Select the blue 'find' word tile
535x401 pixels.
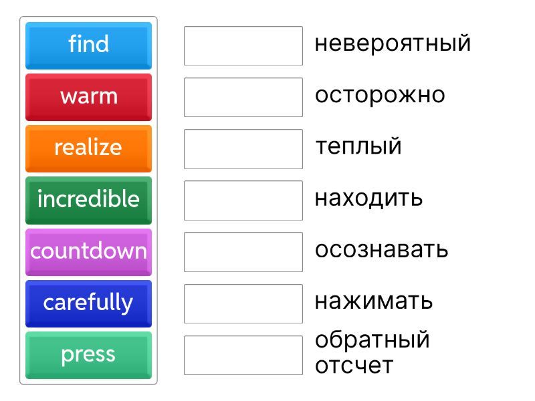(88, 45)
